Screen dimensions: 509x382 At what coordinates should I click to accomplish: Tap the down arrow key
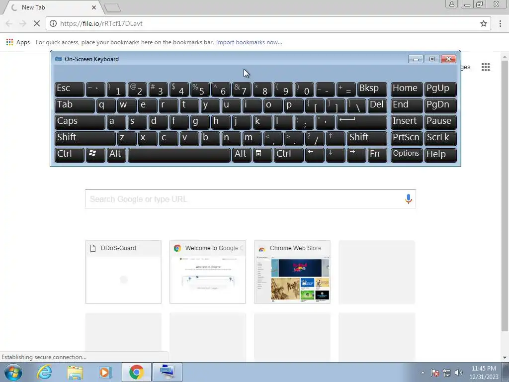click(336, 154)
